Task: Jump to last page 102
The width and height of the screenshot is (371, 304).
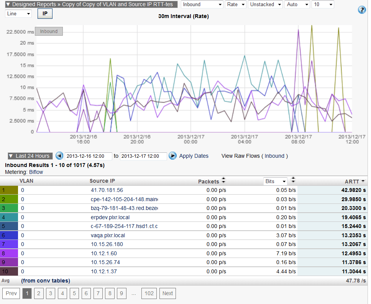Action: 149,293
